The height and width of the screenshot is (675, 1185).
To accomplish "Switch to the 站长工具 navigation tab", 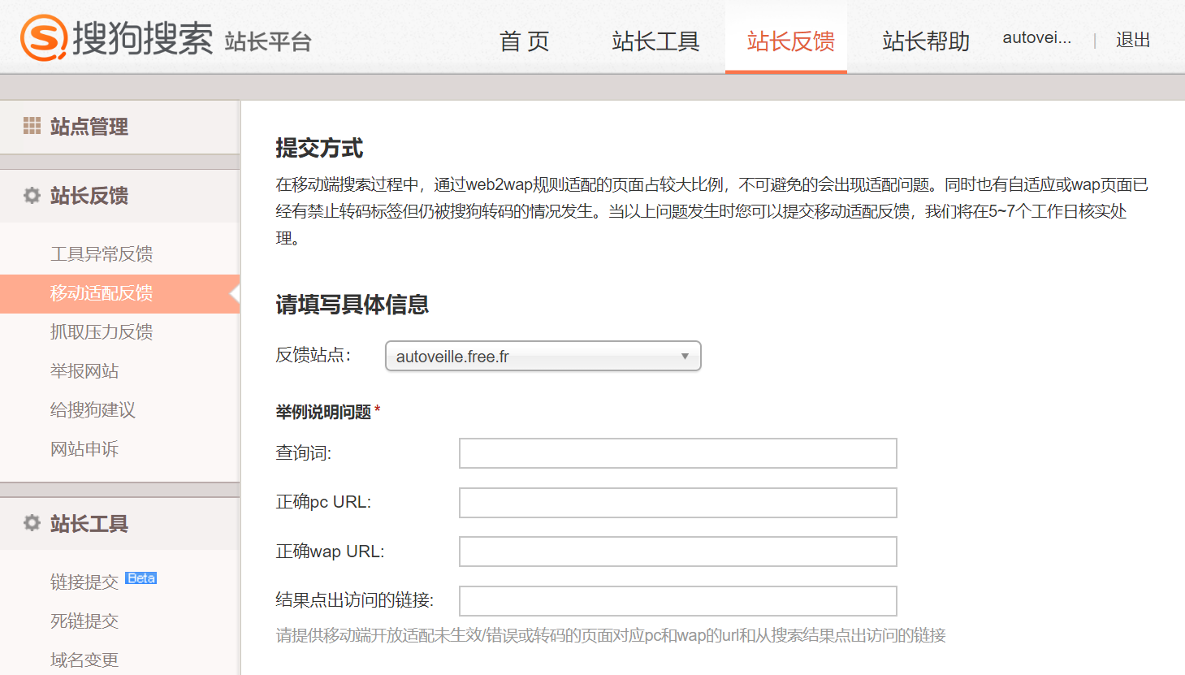I will (655, 41).
